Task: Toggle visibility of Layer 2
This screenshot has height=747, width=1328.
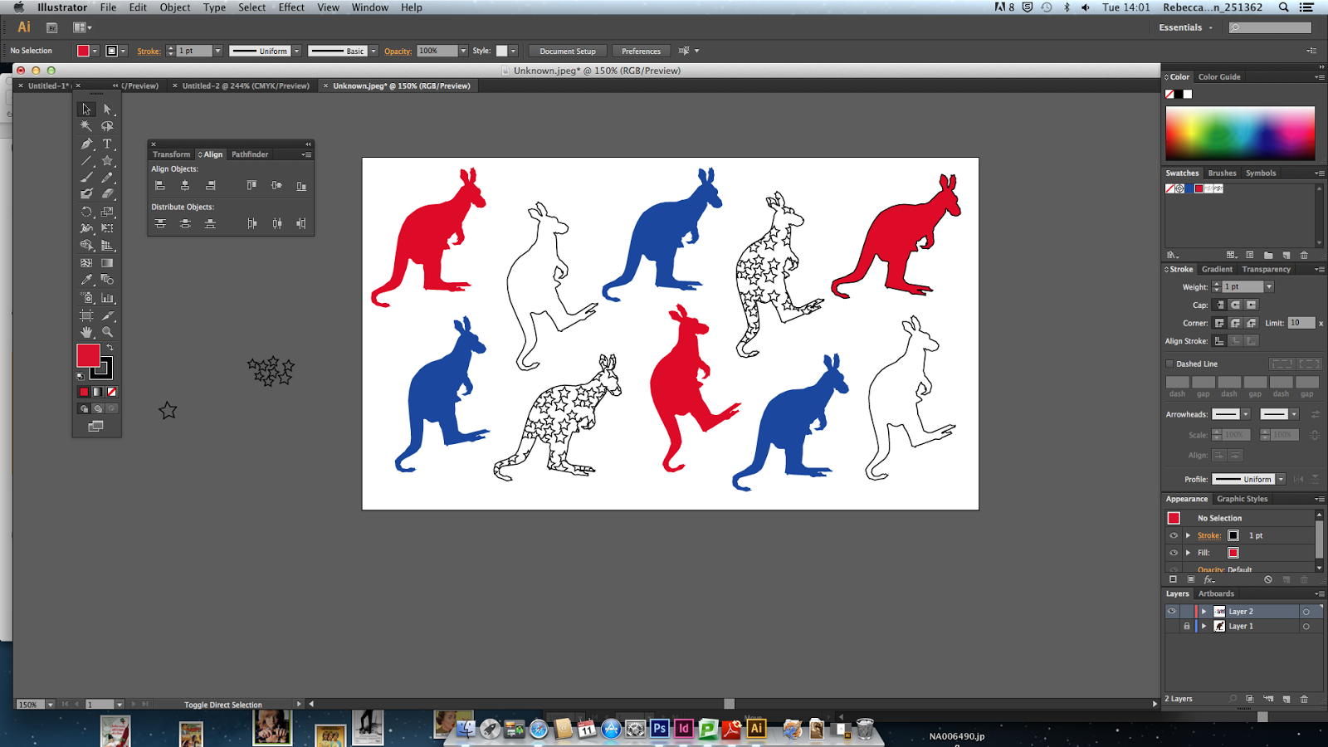Action: 1173,611
